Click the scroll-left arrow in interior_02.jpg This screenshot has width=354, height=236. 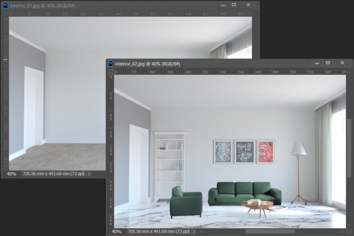point(201,232)
